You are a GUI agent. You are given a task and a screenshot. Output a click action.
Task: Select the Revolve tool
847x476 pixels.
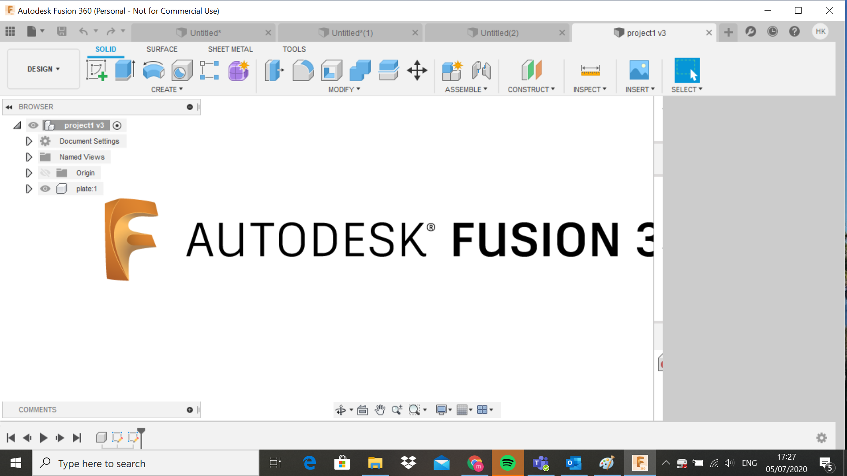pyautogui.click(x=153, y=71)
